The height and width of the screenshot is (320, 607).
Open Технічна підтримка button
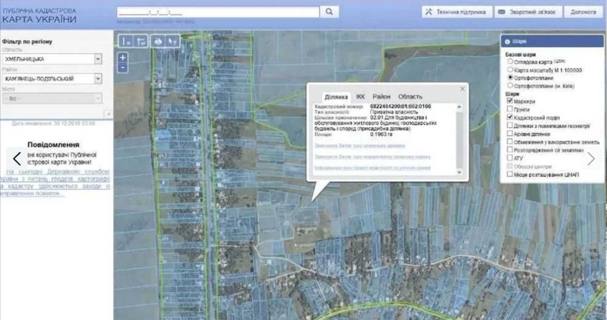coord(457,12)
